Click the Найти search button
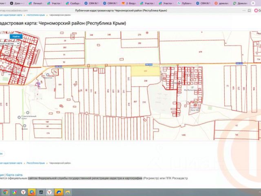The image size is (261, 196). (16, 36)
